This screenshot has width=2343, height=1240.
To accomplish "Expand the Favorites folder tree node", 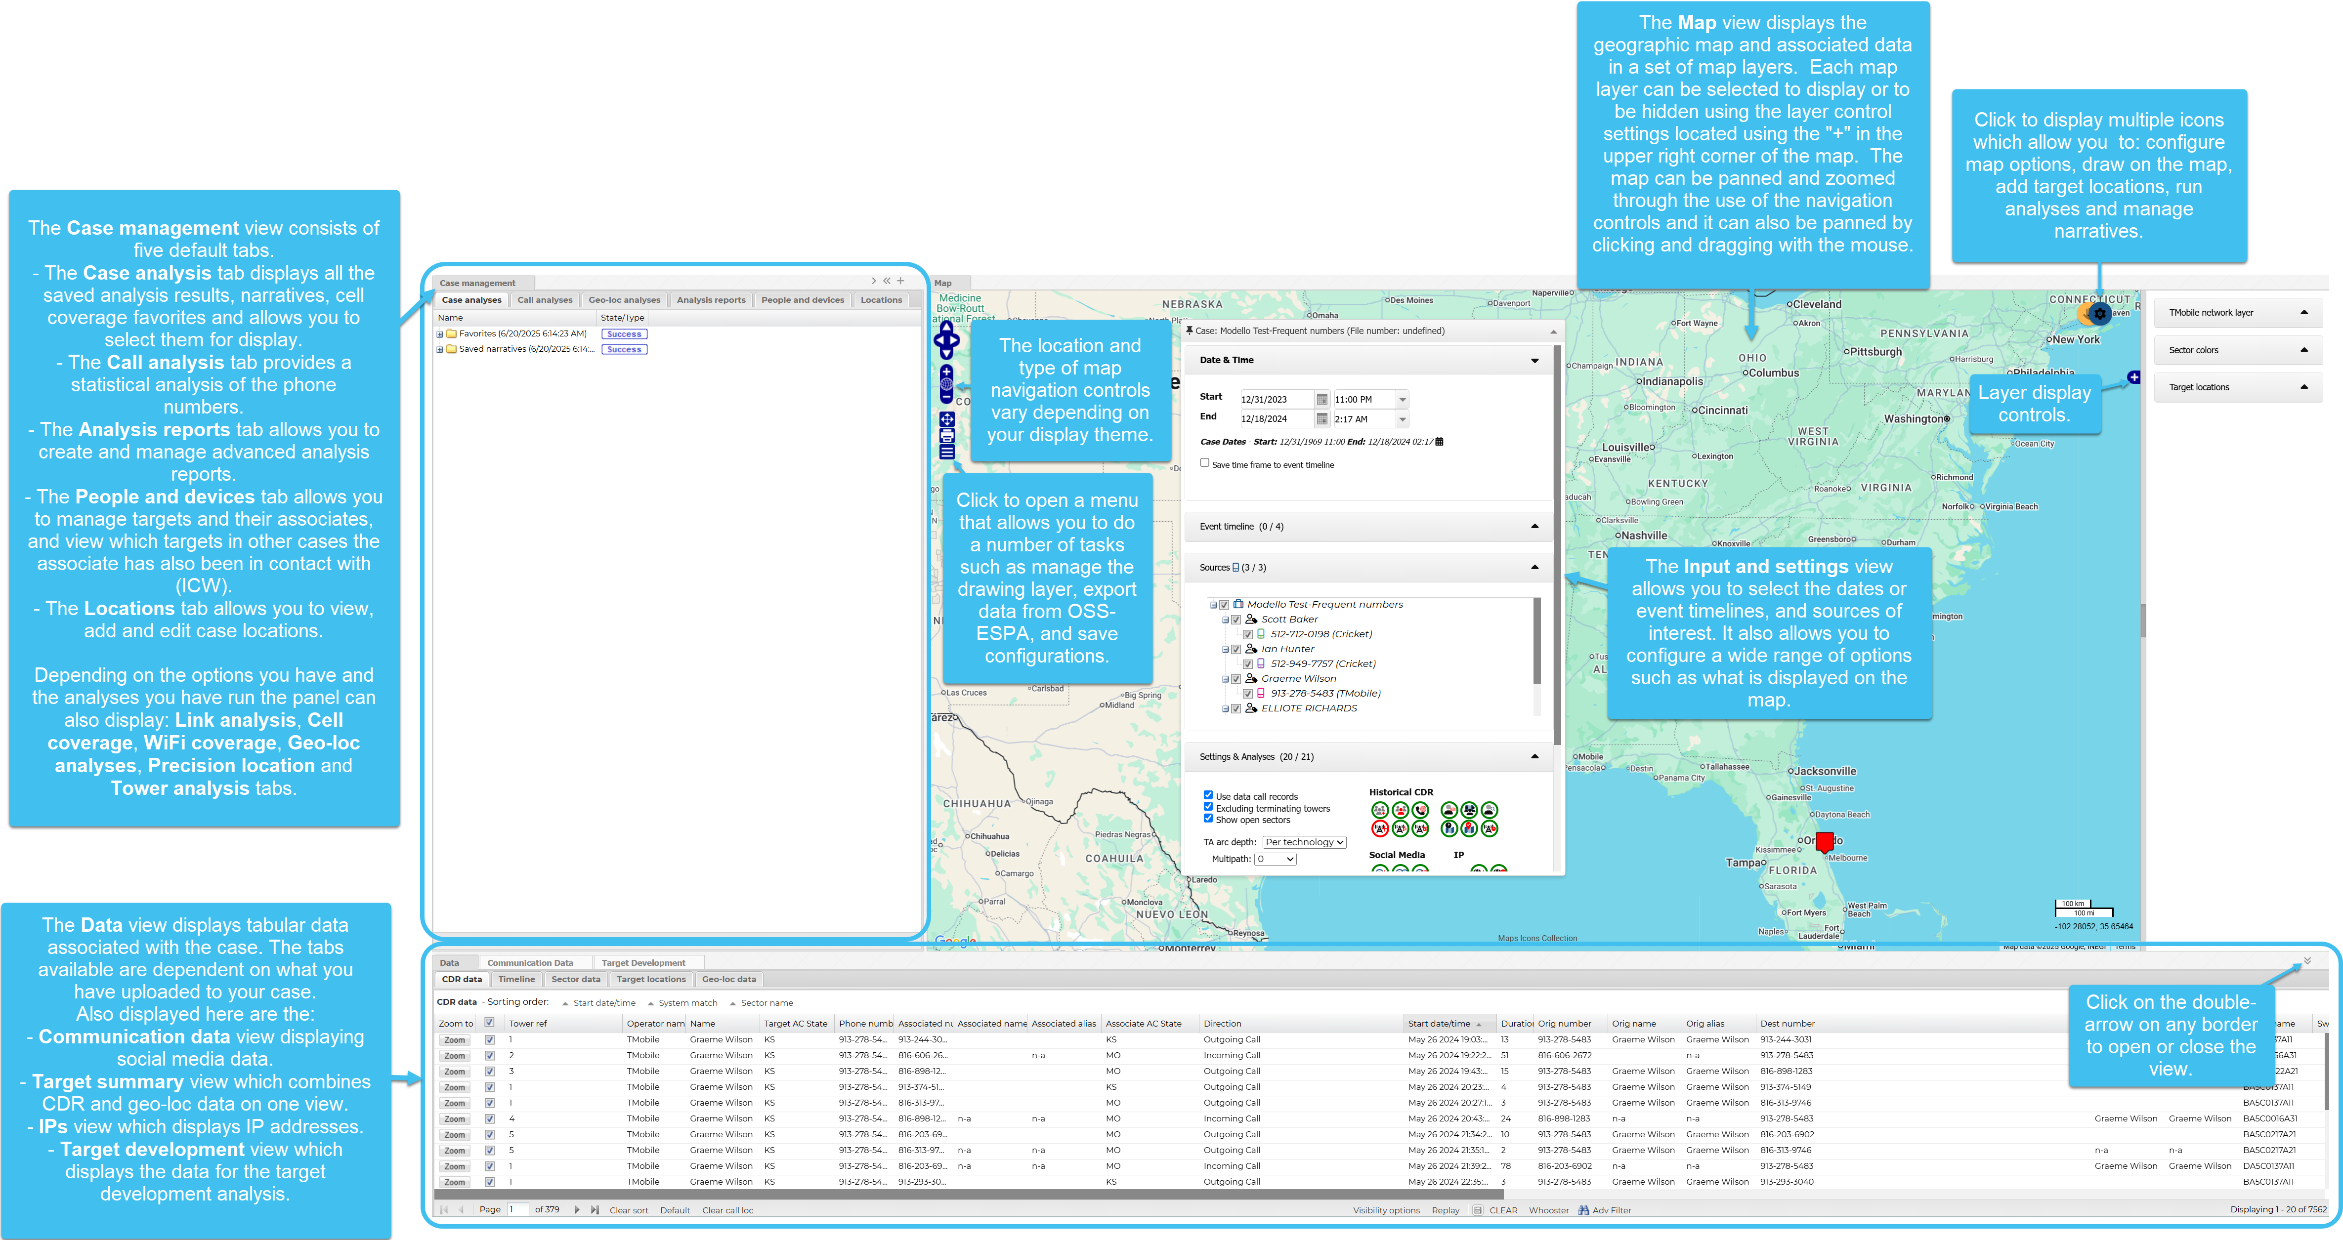I will [x=440, y=333].
